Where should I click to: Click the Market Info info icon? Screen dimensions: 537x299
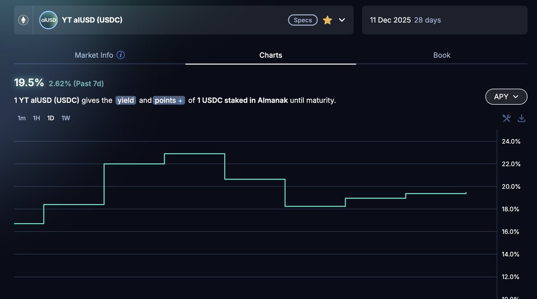click(121, 55)
